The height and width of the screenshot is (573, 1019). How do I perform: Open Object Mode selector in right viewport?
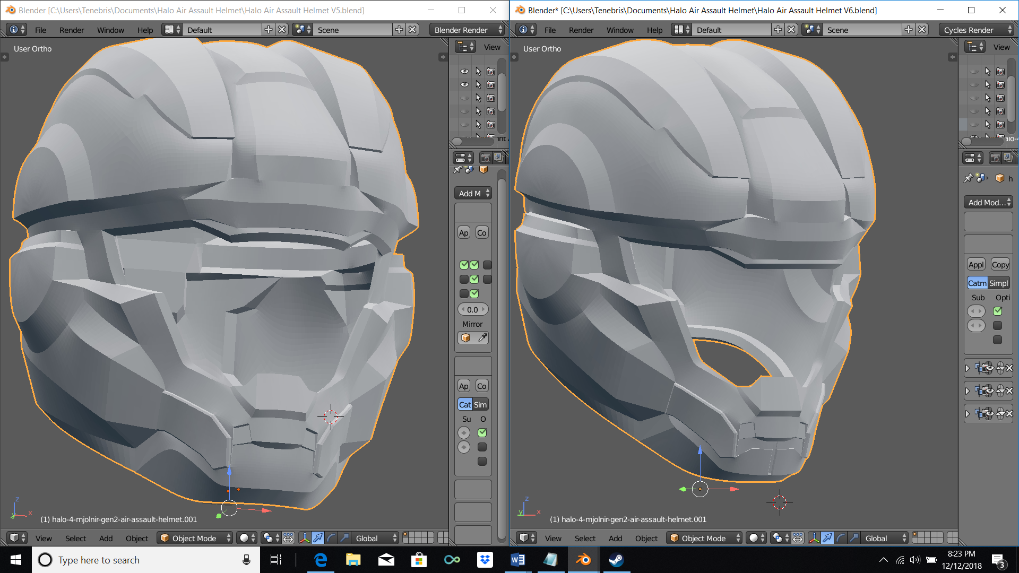705,538
